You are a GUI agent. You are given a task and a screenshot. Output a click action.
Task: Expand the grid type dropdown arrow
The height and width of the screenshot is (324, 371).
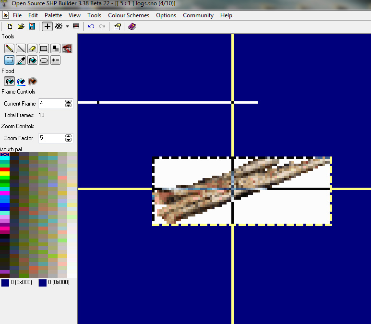(x=67, y=26)
